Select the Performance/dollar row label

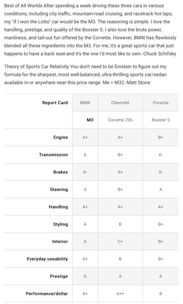[47, 294]
